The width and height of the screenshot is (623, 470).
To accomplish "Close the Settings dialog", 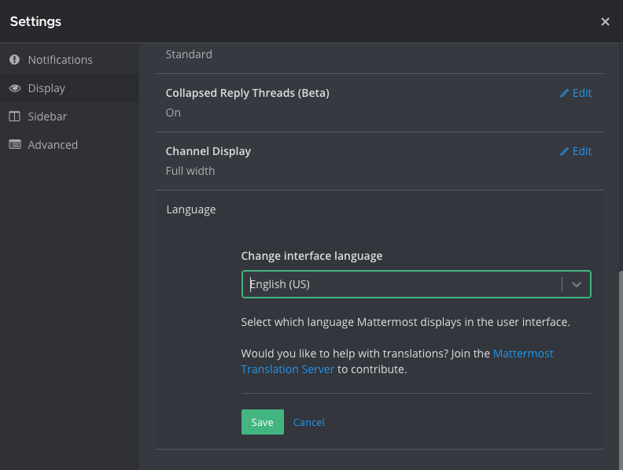I will 605,21.
